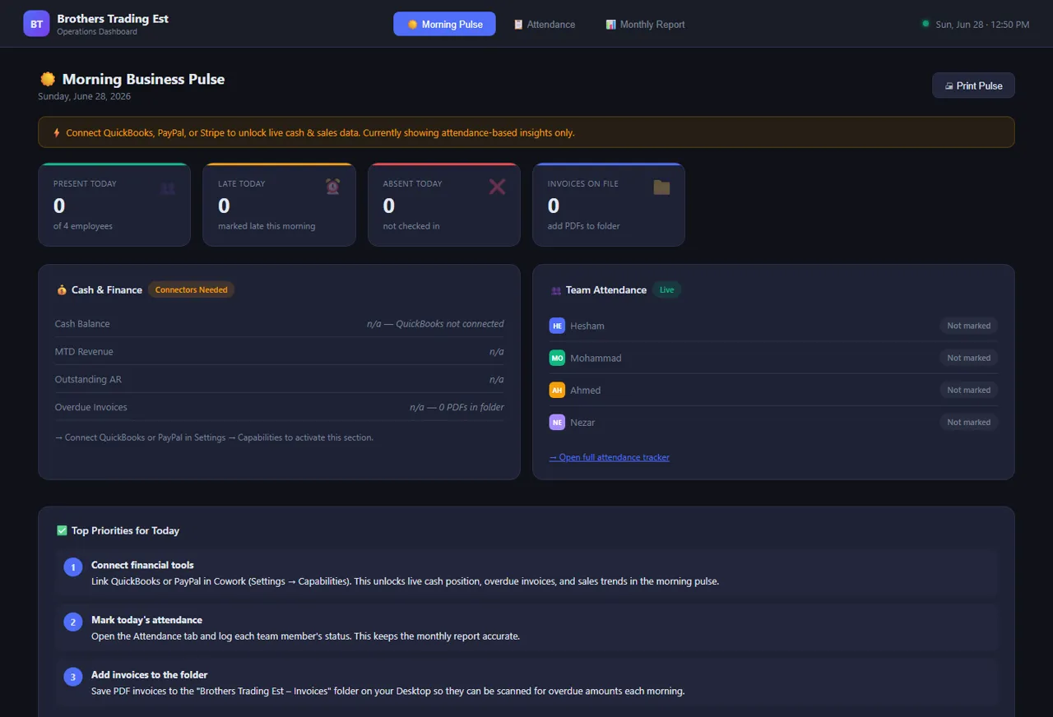
Task: Click Mohammad's Not marked status pill
Action: pyautogui.click(x=968, y=358)
